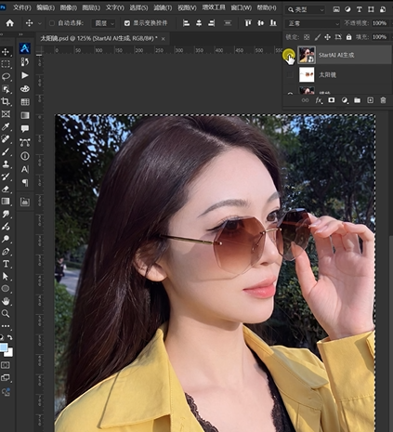Change the screen mode

tap(6, 378)
